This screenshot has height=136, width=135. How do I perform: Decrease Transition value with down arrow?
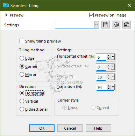pos(109,89)
